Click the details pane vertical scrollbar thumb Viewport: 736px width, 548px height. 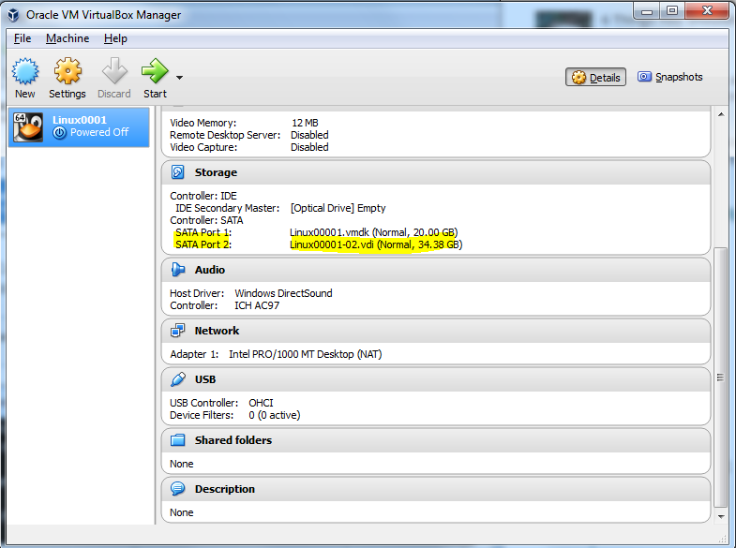pos(720,378)
